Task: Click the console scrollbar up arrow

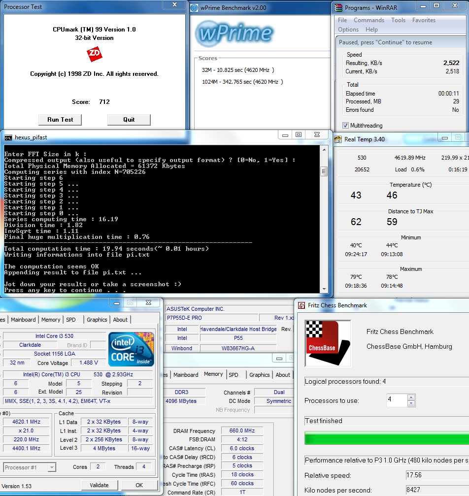Action: [x=324, y=150]
